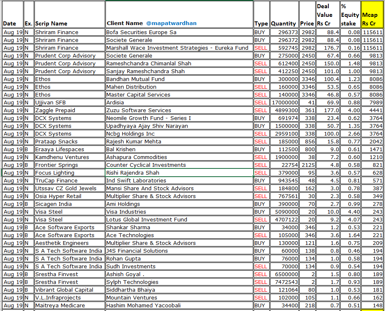Select quantity 4899300 cell
The image size is (385, 311).
(284, 111)
